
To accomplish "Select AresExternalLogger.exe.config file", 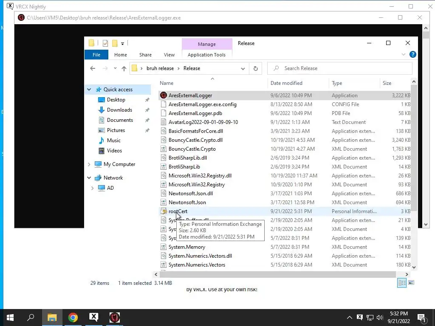I will coord(285,104).
